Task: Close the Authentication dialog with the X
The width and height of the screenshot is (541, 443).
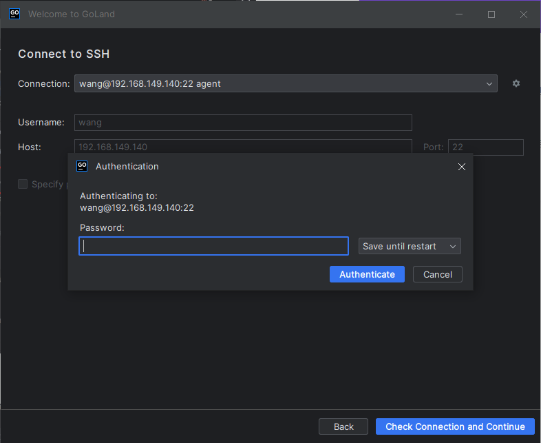Action: click(x=462, y=167)
